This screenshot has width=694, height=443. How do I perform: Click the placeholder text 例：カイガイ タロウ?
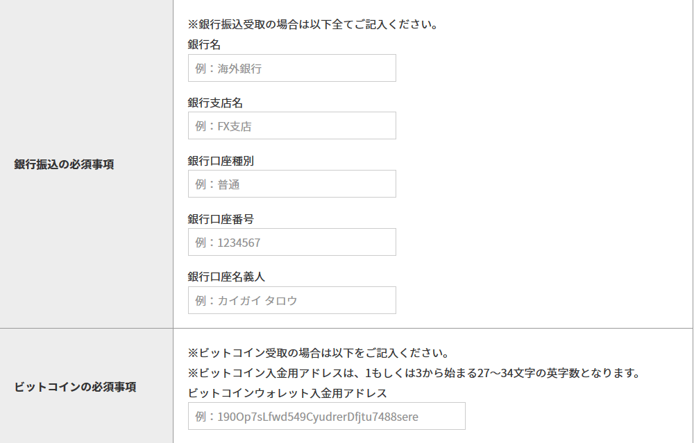click(246, 301)
